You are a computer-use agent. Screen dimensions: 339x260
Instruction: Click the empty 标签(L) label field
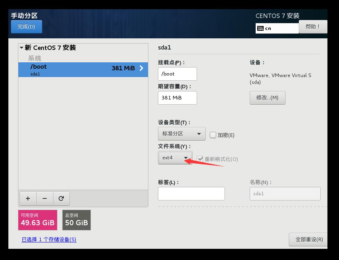point(191,193)
